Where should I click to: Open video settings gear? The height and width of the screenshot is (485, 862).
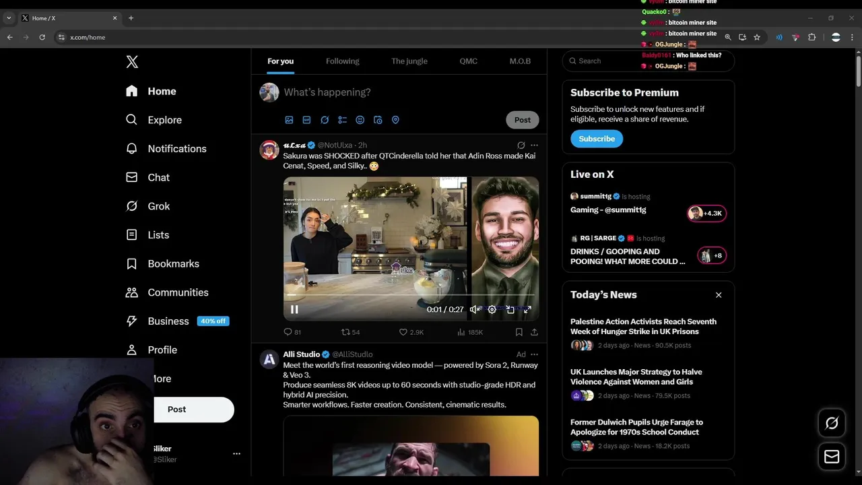tap(492, 310)
